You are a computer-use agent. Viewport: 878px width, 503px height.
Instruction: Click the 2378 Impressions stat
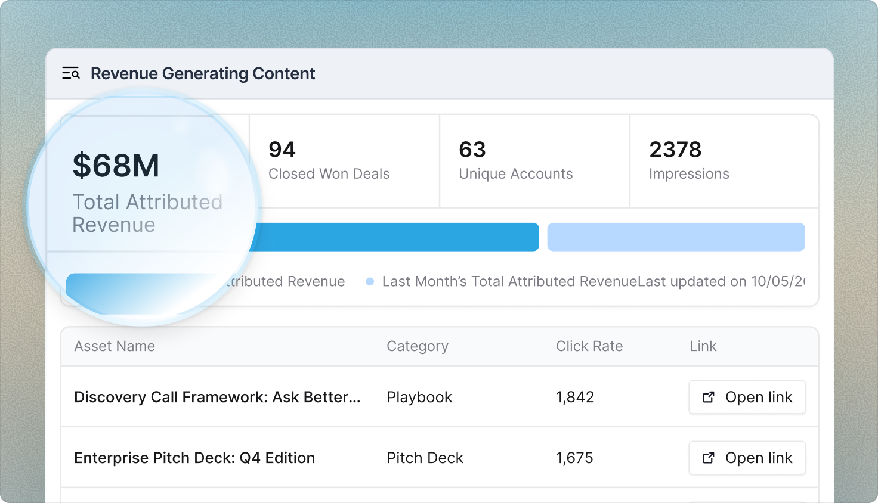click(x=724, y=161)
